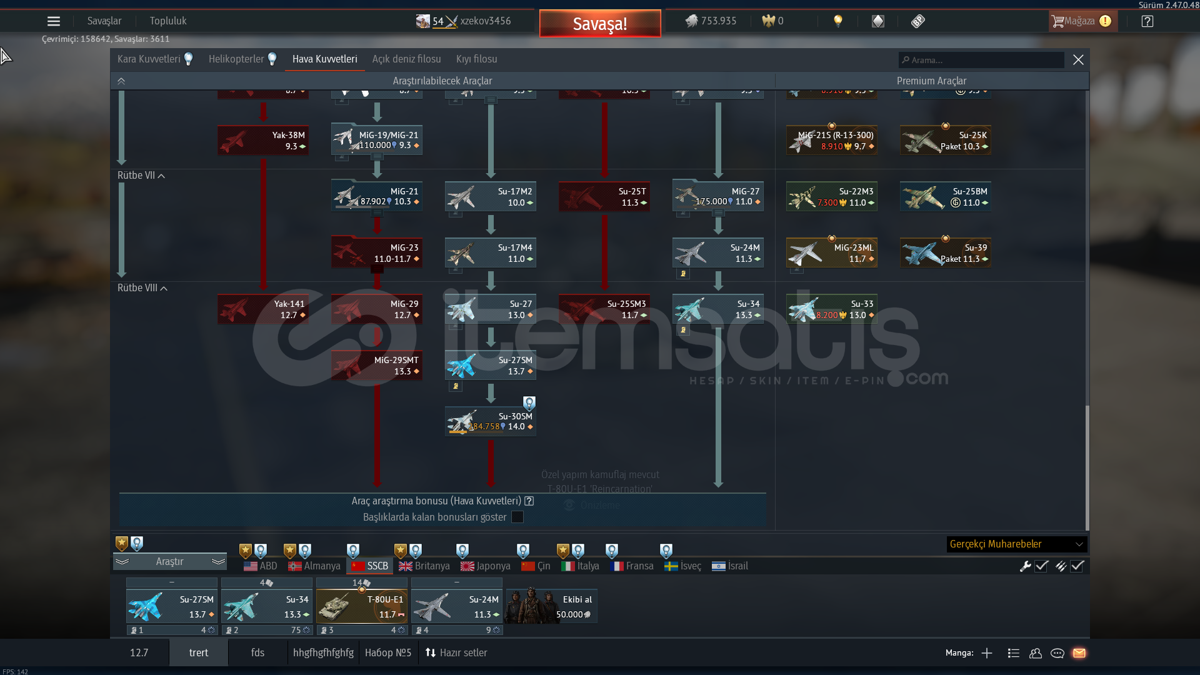Select premium Su-33 vehicle card
The image size is (1200, 675).
[832, 309]
